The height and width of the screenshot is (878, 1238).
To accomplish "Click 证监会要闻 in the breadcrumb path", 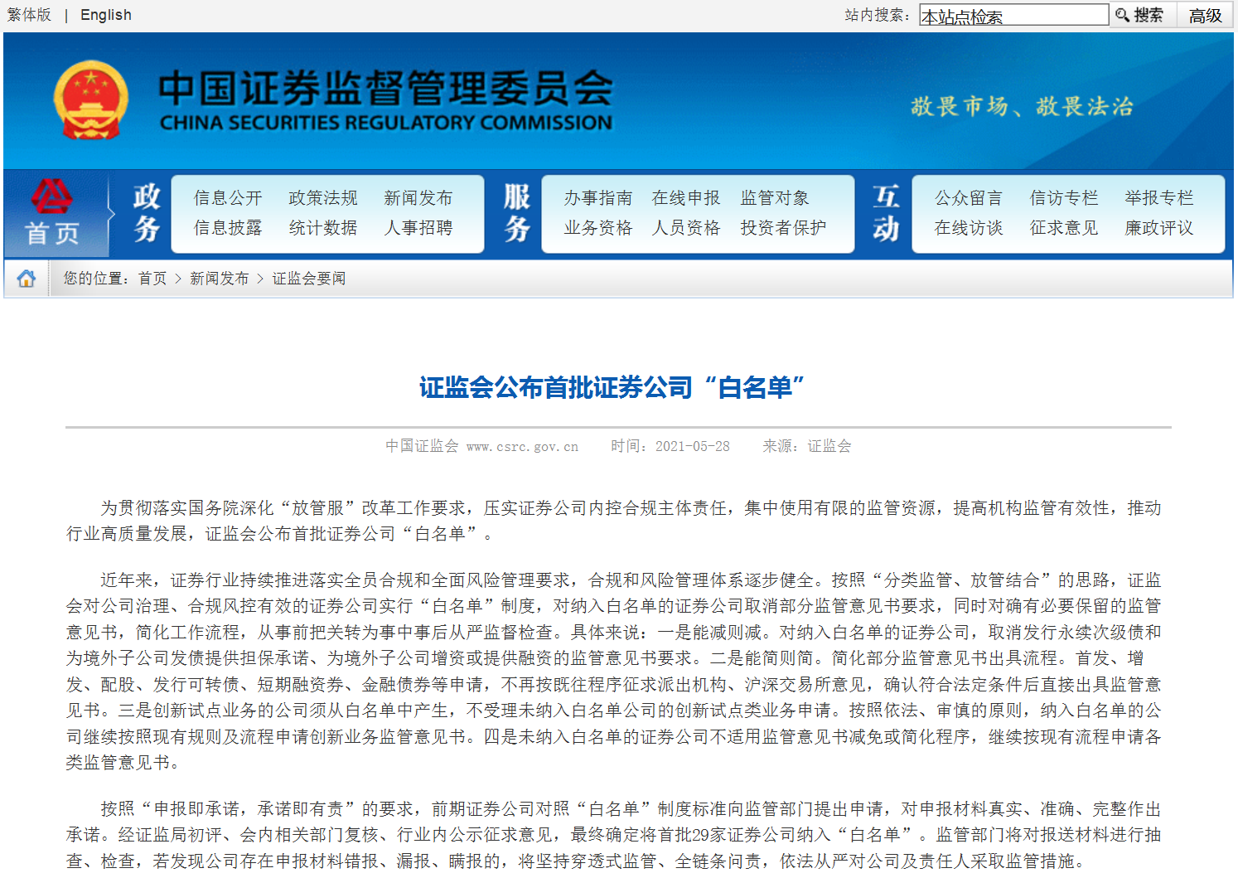I will (x=309, y=279).
